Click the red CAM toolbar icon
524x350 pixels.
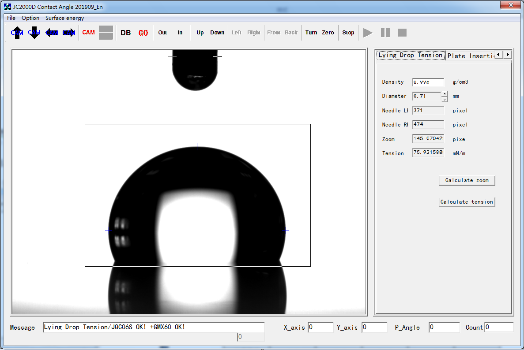pos(88,33)
